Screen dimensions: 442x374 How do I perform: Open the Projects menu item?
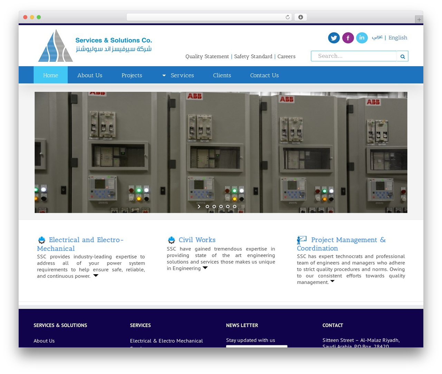pos(132,75)
